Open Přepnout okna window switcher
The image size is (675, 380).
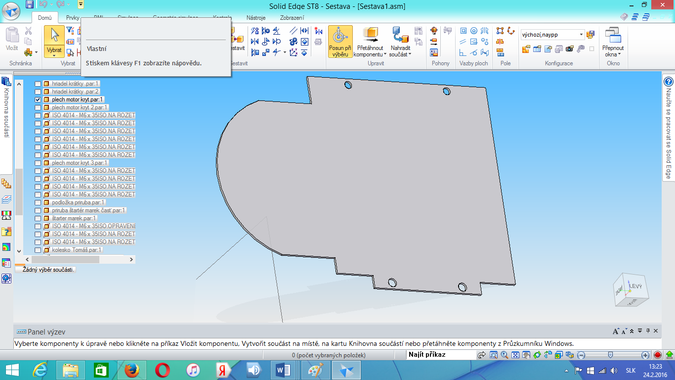pyautogui.click(x=613, y=43)
